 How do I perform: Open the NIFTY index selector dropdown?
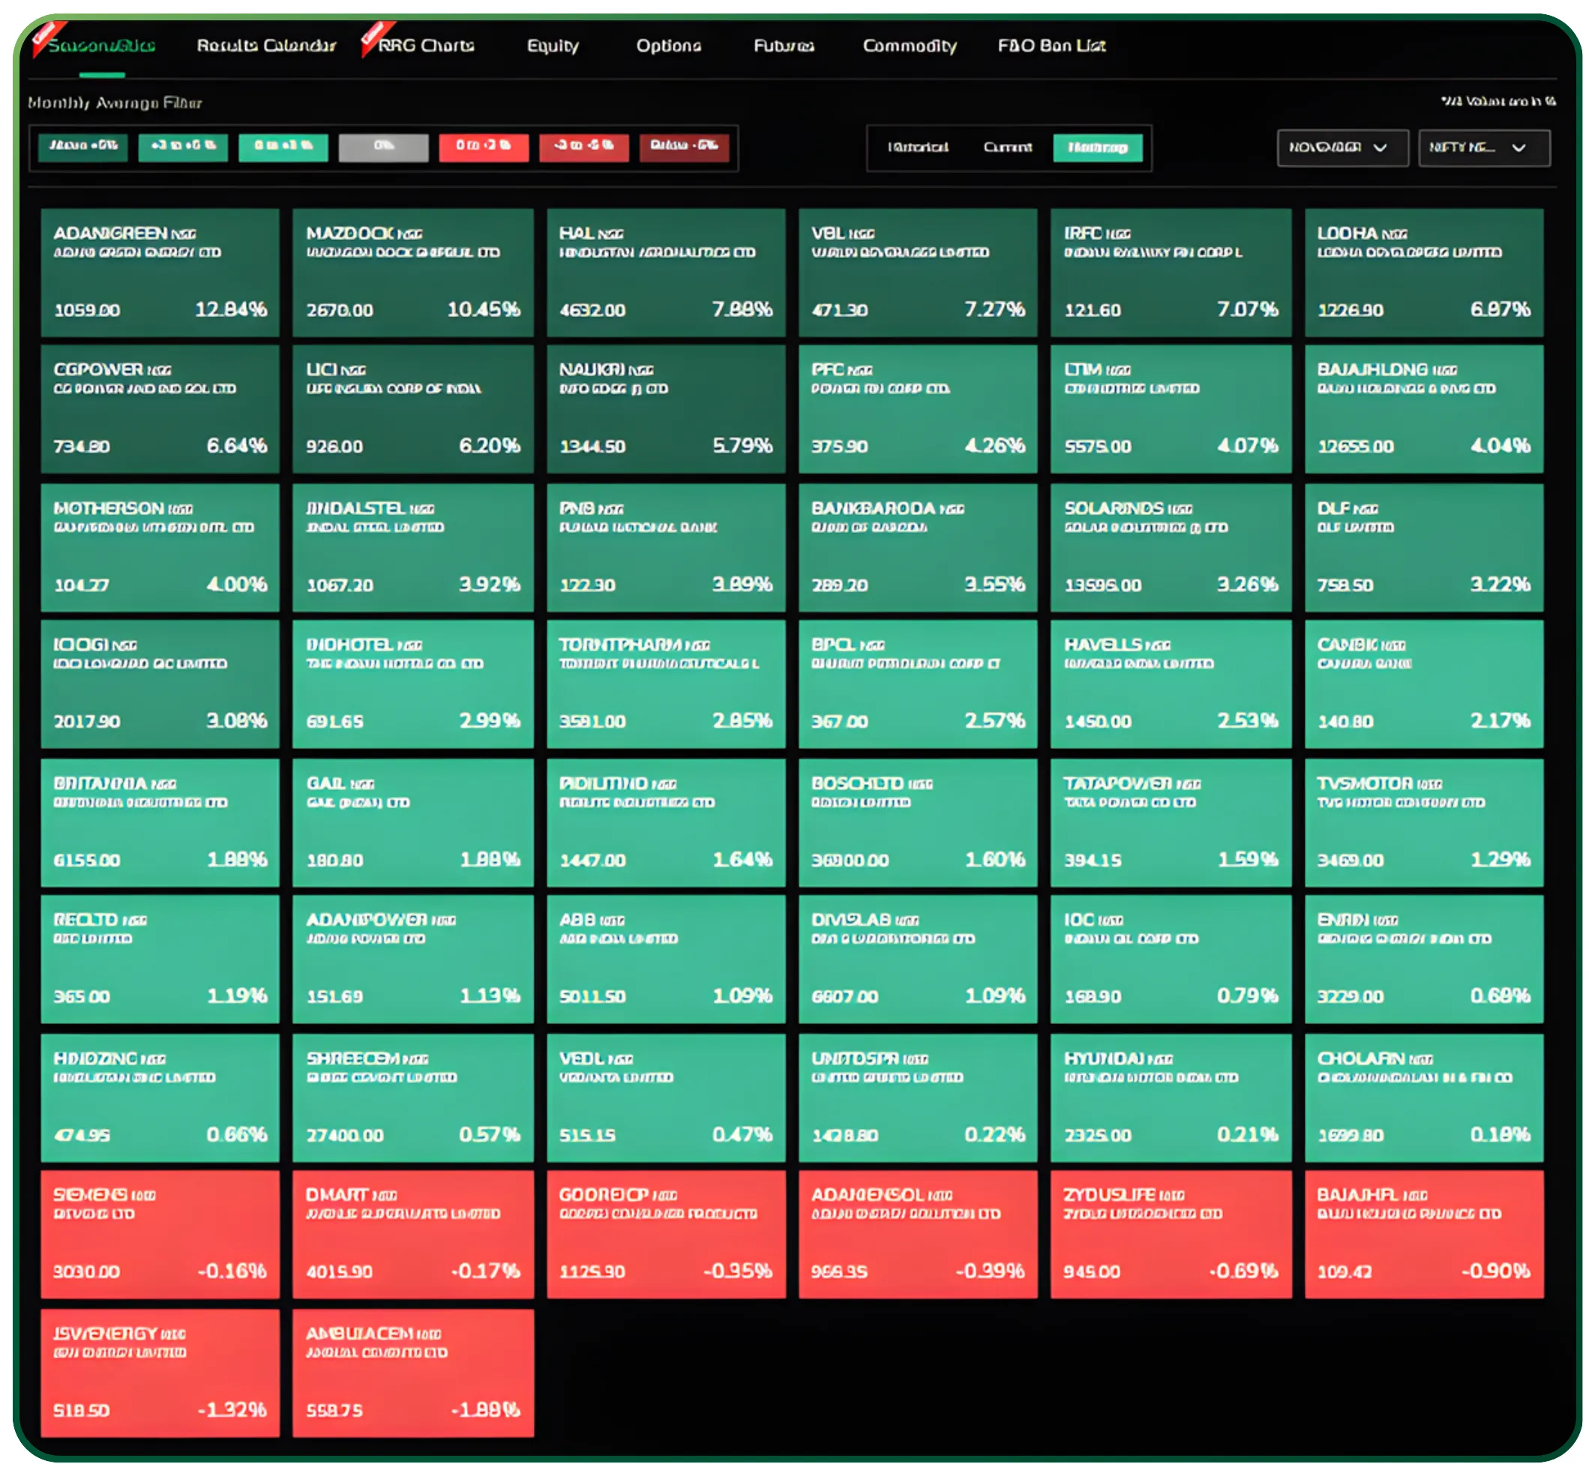[x=1483, y=147]
